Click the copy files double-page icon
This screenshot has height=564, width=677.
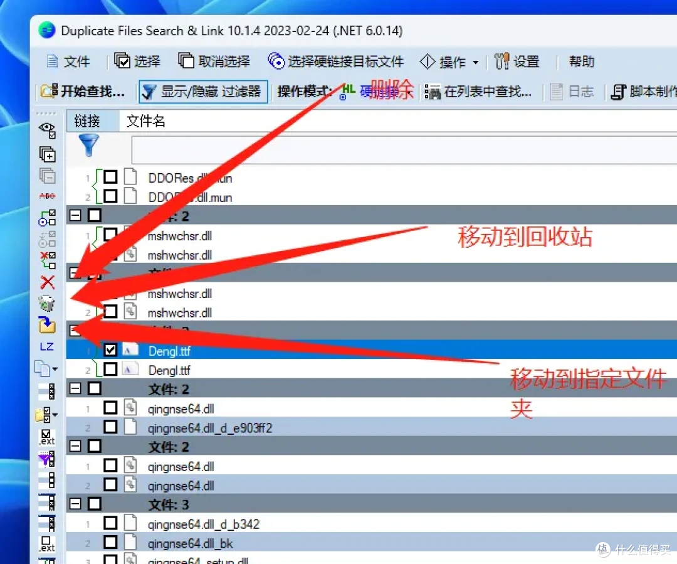(43, 369)
